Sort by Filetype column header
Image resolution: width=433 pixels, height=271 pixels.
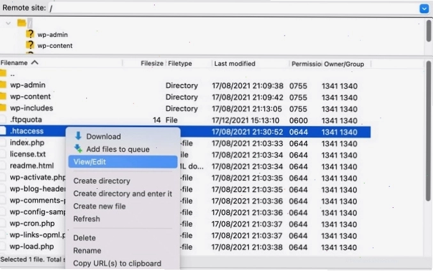click(180, 64)
